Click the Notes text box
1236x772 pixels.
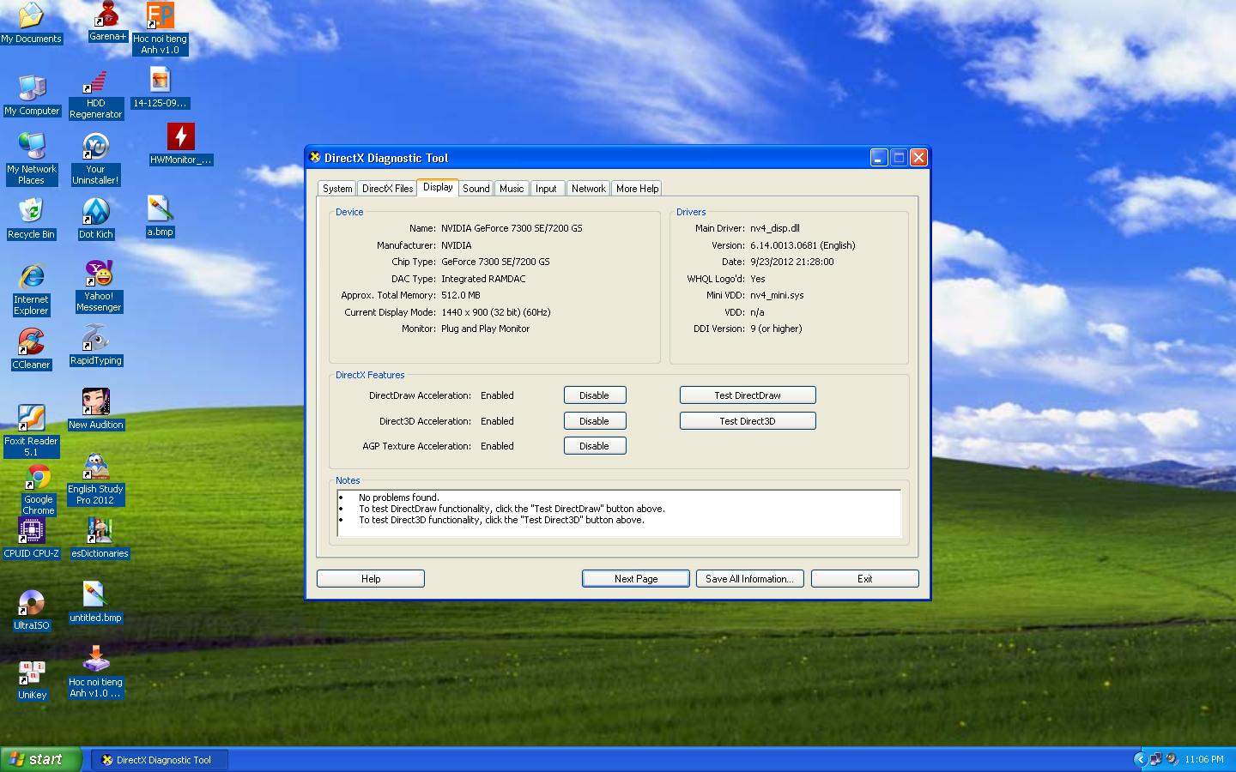click(618, 513)
